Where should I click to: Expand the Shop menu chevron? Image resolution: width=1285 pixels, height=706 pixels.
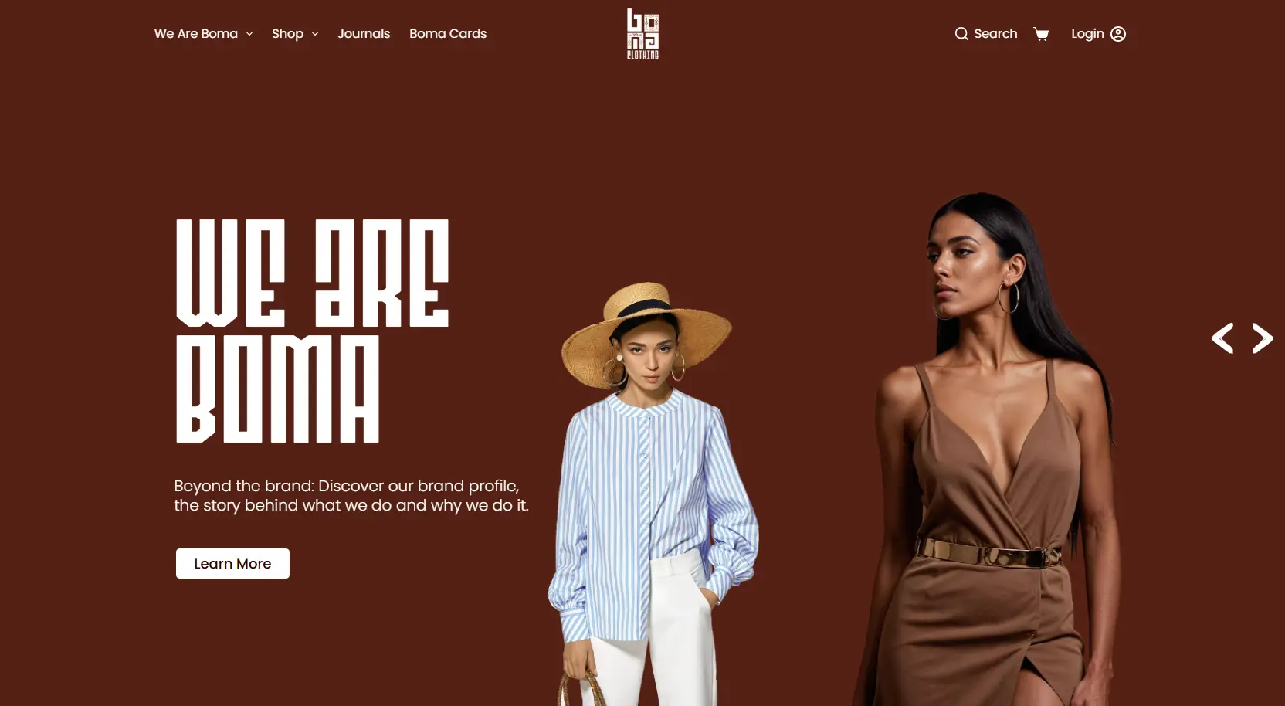[315, 34]
